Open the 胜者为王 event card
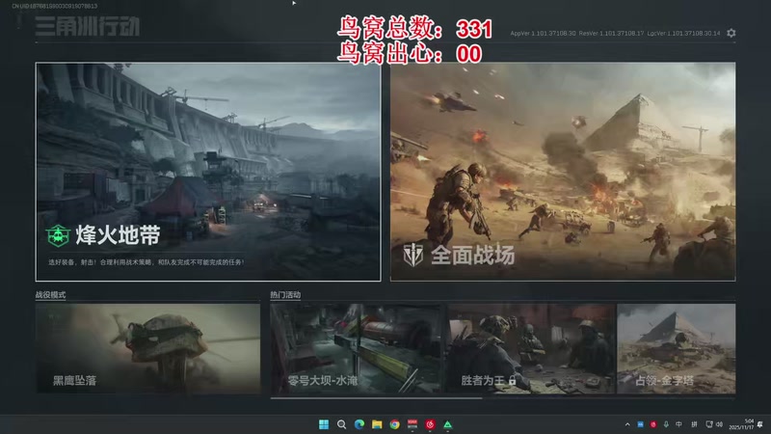 click(531, 348)
